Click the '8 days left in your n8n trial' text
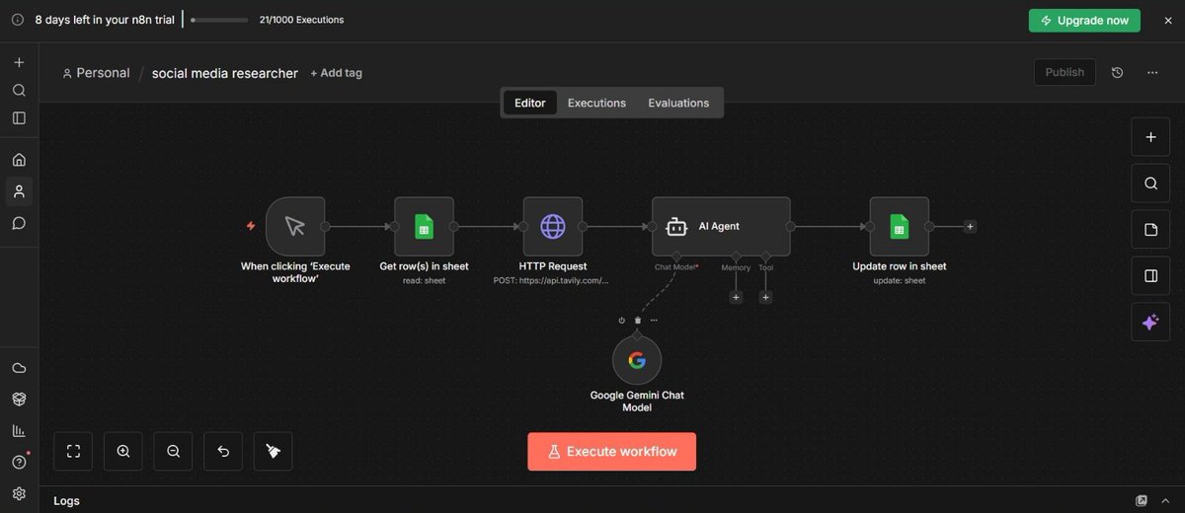This screenshot has width=1185, height=513. [x=105, y=20]
